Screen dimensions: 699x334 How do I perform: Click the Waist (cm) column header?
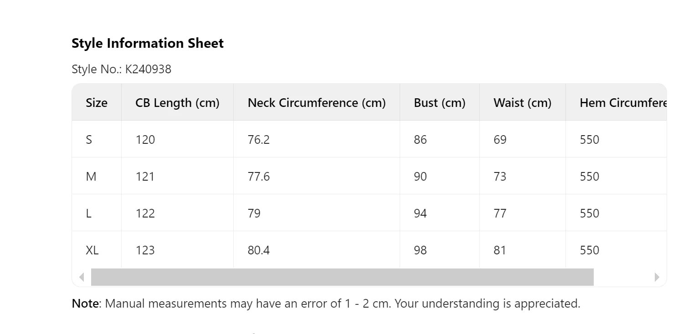pyautogui.click(x=522, y=103)
